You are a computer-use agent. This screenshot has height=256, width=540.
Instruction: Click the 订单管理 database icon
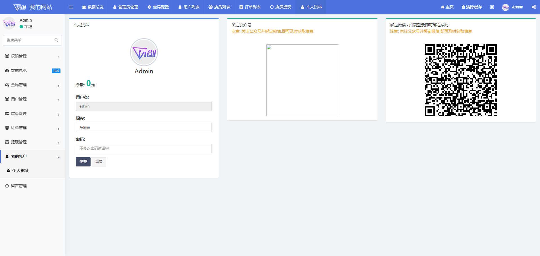(7, 128)
